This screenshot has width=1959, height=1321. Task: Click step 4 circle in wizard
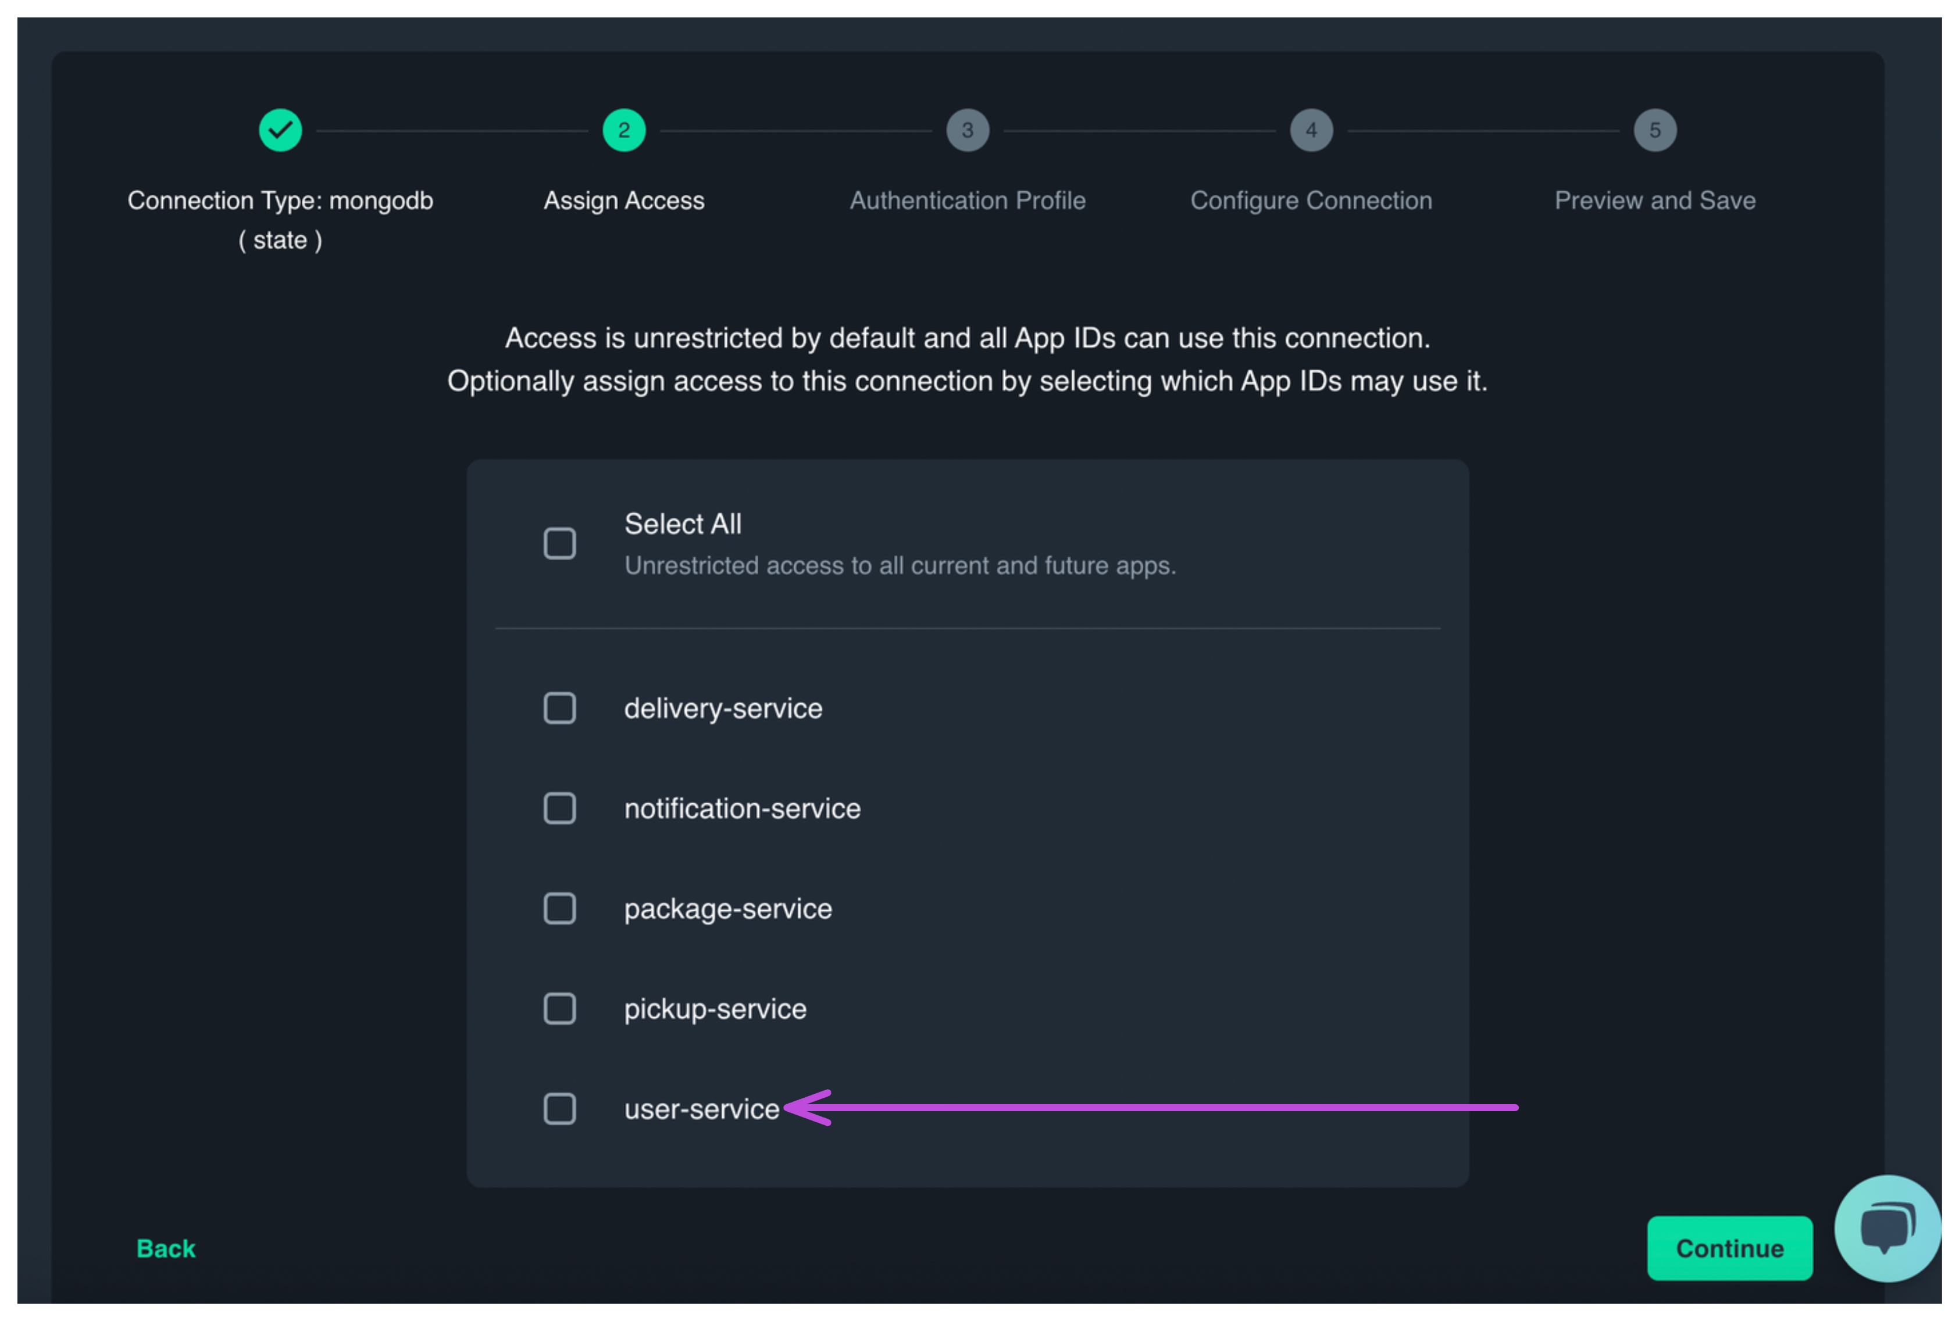[1311, 131]
